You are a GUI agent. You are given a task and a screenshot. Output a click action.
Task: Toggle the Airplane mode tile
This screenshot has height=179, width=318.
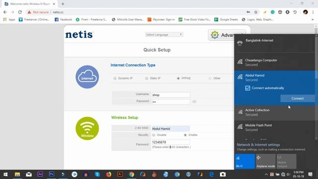(x=265, y=161)
